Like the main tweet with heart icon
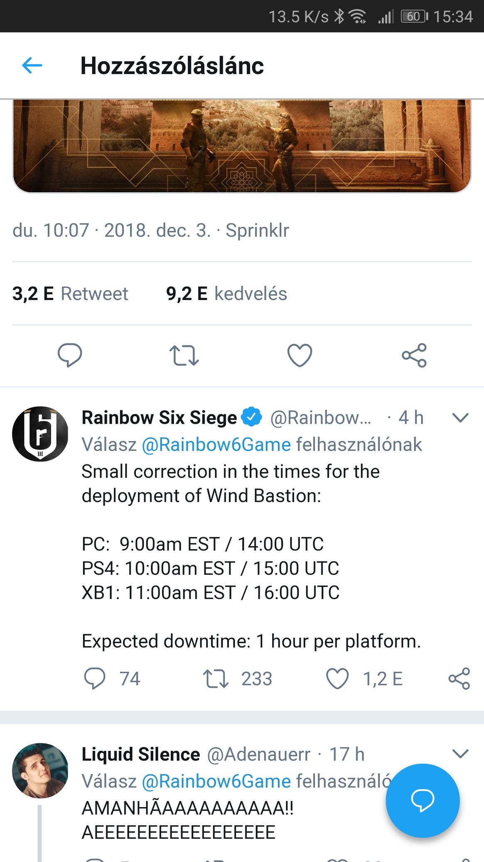484x862 pixels. pos(300,355)
